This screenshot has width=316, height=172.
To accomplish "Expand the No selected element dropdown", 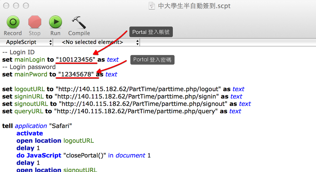I will (97, 42).
